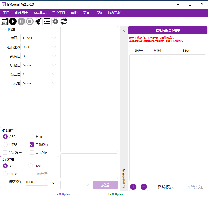Image resolution: width=208 pixels, height=198 pixels.
Task: Enable the 循环模式 checkbox
Action: click(154, 187)
